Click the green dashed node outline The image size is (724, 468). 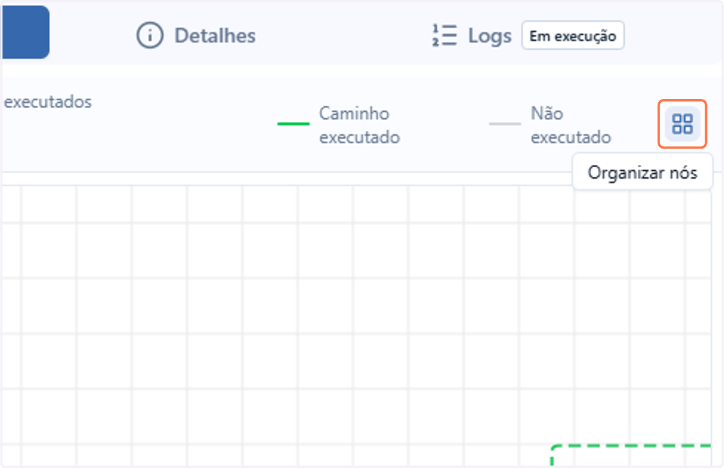(632, 455)
